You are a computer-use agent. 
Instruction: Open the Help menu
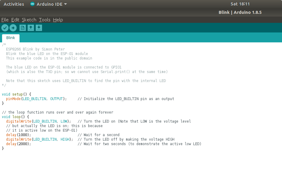tap(58, 20)
